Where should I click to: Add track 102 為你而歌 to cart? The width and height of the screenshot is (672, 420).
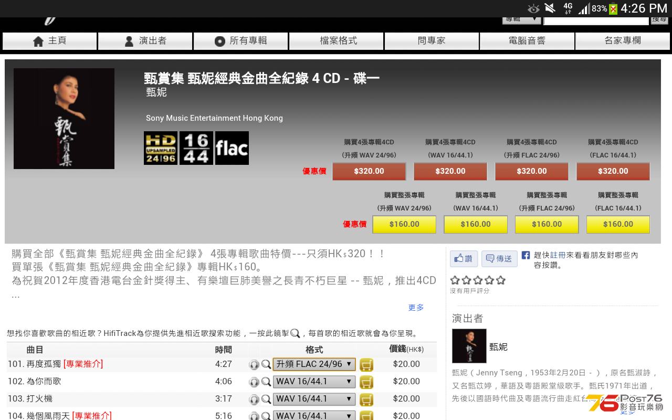coord(366,382)
